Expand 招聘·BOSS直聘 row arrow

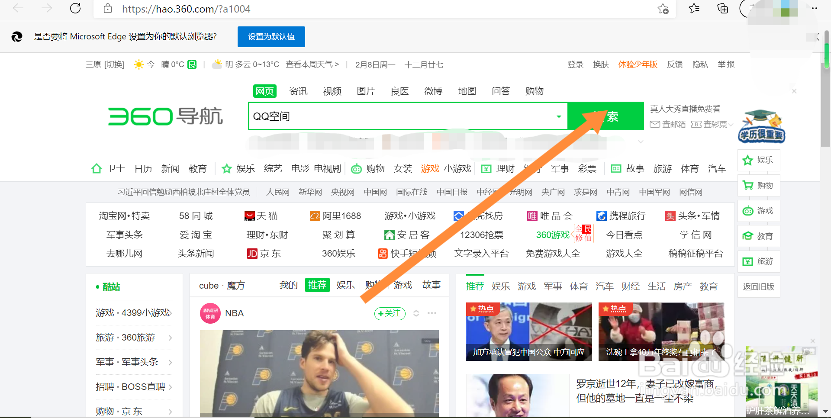click(170, 387)
